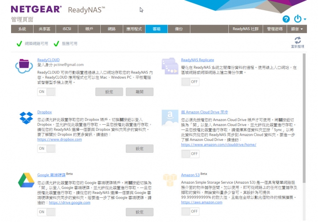
Task: Open the 與 Amazon Cloud Drive 同步 link
Action: [204, 112]
